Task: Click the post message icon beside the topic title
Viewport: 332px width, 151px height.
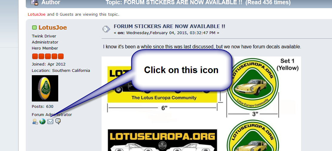Action: pyautogui.click(x=106, y=29)
